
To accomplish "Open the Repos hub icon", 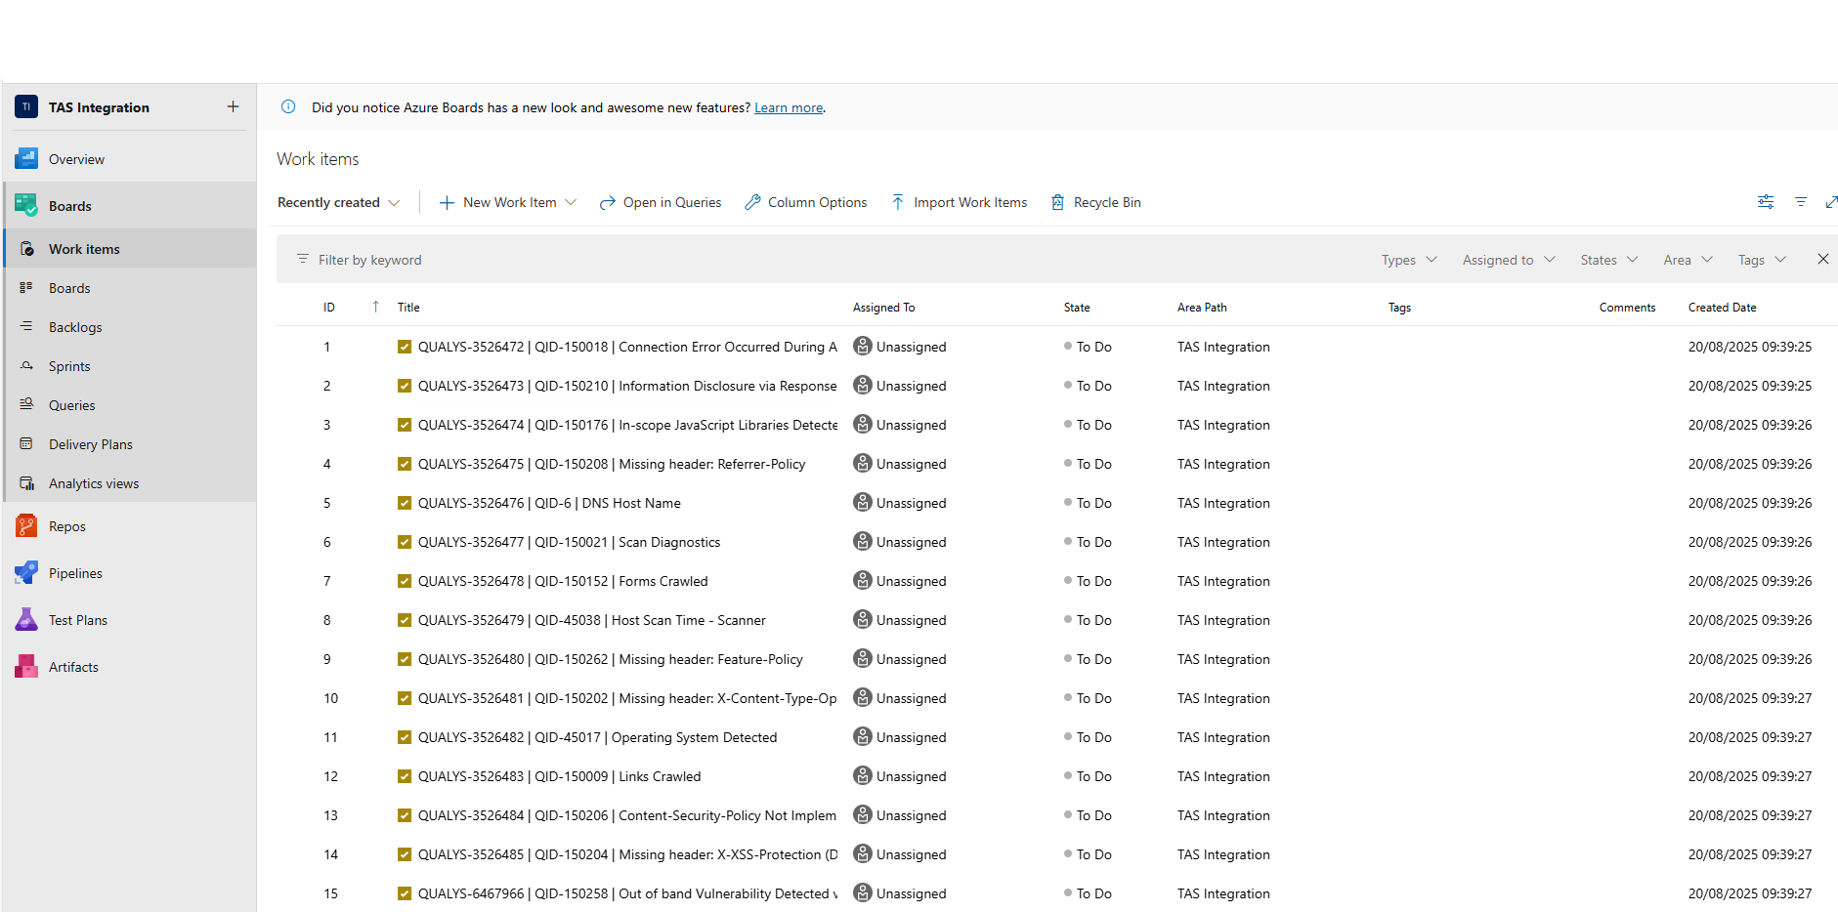I will coord(26,526).
